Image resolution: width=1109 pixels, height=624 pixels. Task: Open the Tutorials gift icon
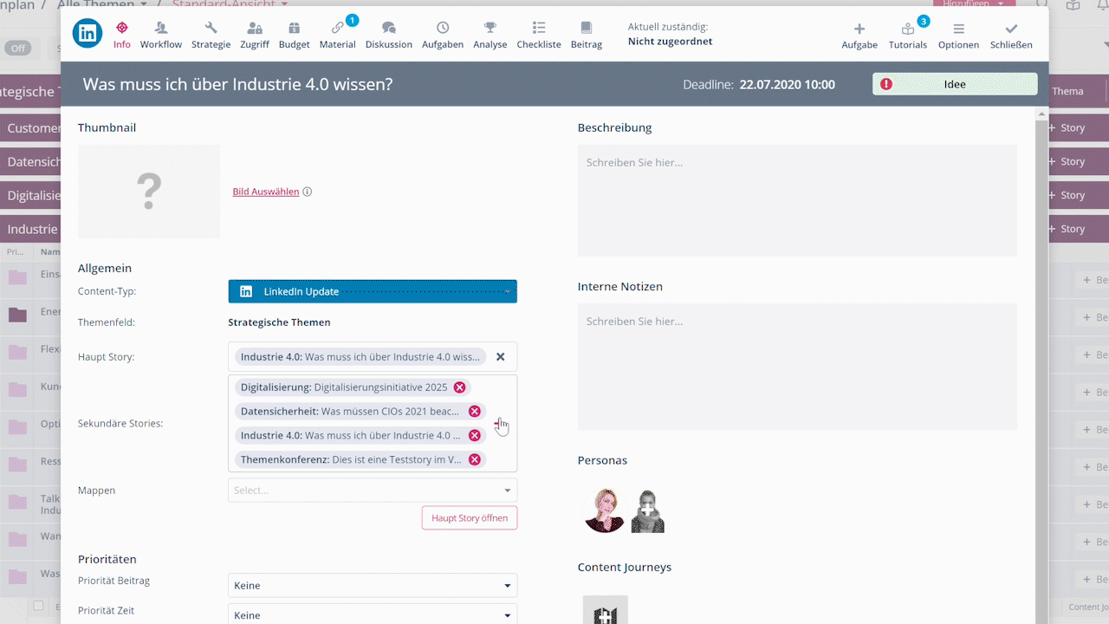(907, 35)
